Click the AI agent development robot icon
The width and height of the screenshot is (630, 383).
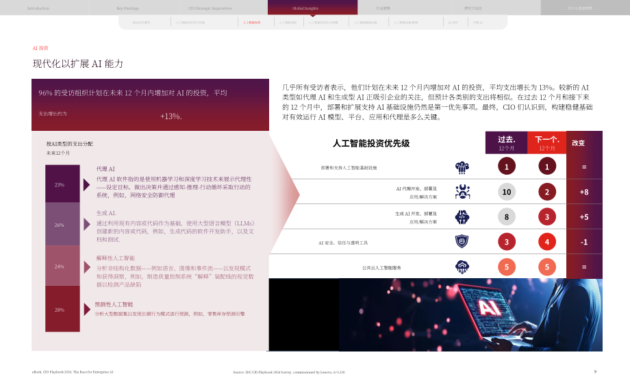tap(462, 192)
